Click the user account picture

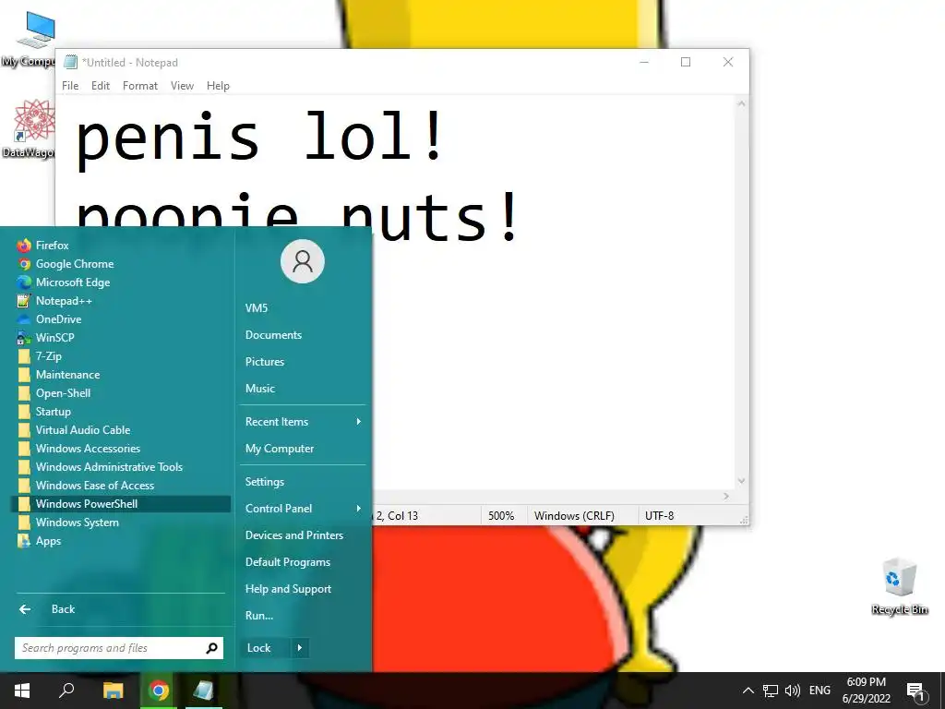click(x=303, y=261)
